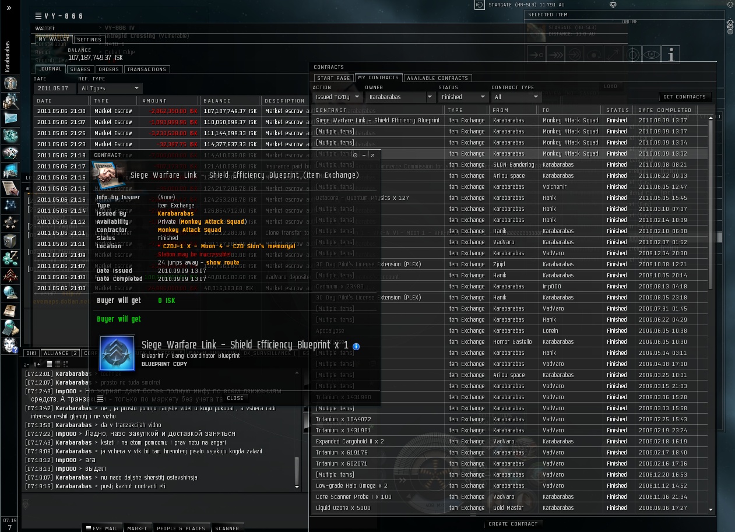Select the Low-grade Halo Omega x 2 contract

point(510,486)
